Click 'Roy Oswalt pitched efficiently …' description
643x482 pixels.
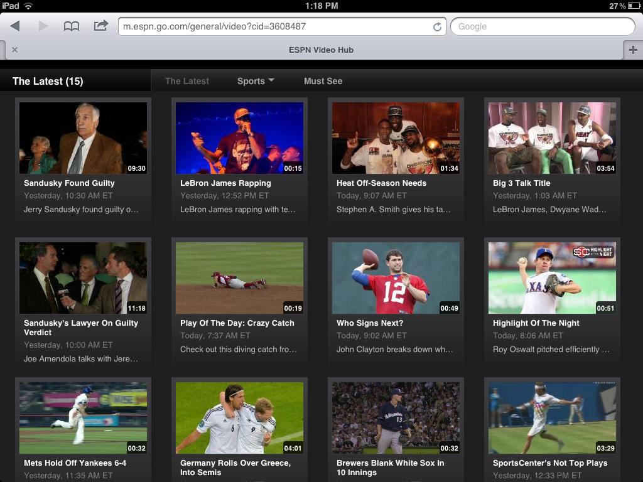click(551, 349)
